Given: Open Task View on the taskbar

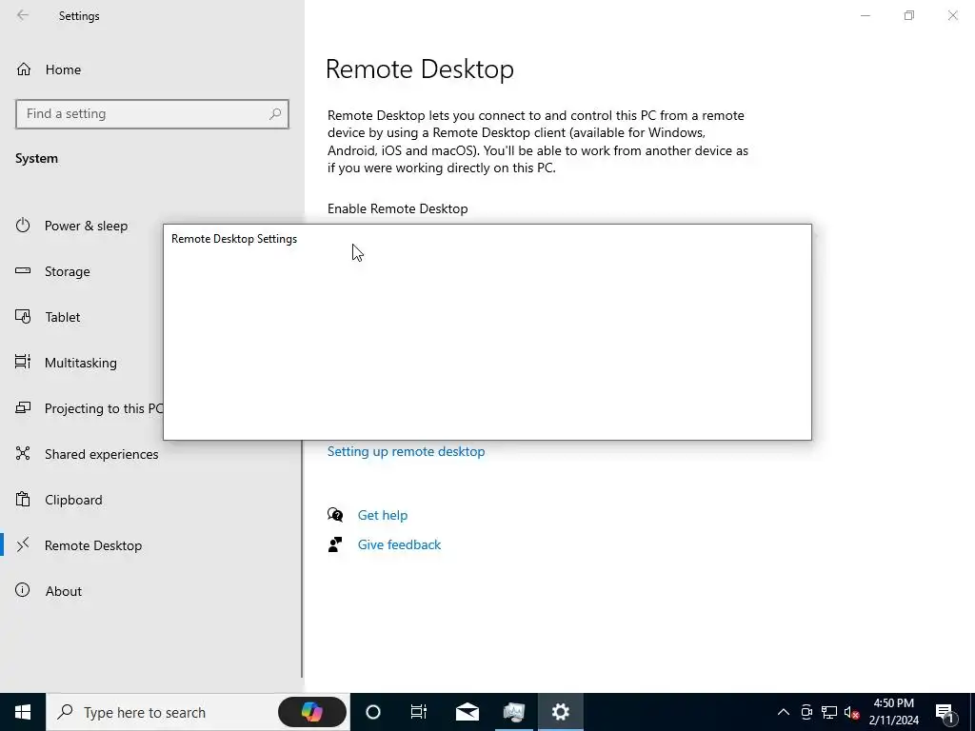Looking at the screenshot, I should pyautogui.click(x=419, y=712).
